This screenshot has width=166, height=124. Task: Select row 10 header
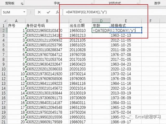pyautogui.click(x=3, y=69)
